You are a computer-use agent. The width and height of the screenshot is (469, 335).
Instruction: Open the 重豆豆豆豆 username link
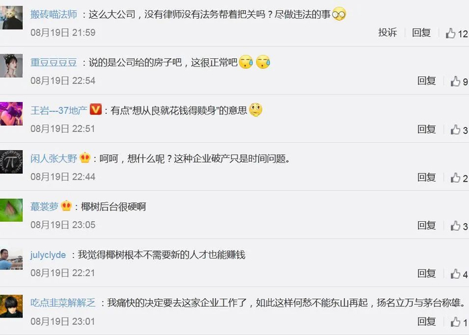(54, 62)
